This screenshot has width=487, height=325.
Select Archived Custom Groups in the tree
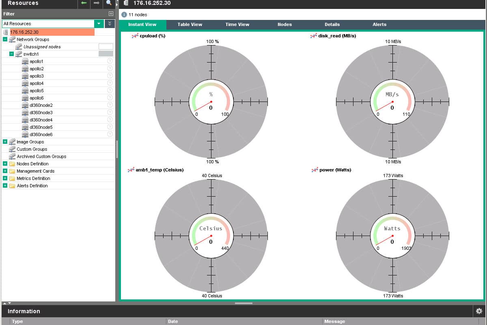(41, 156)
